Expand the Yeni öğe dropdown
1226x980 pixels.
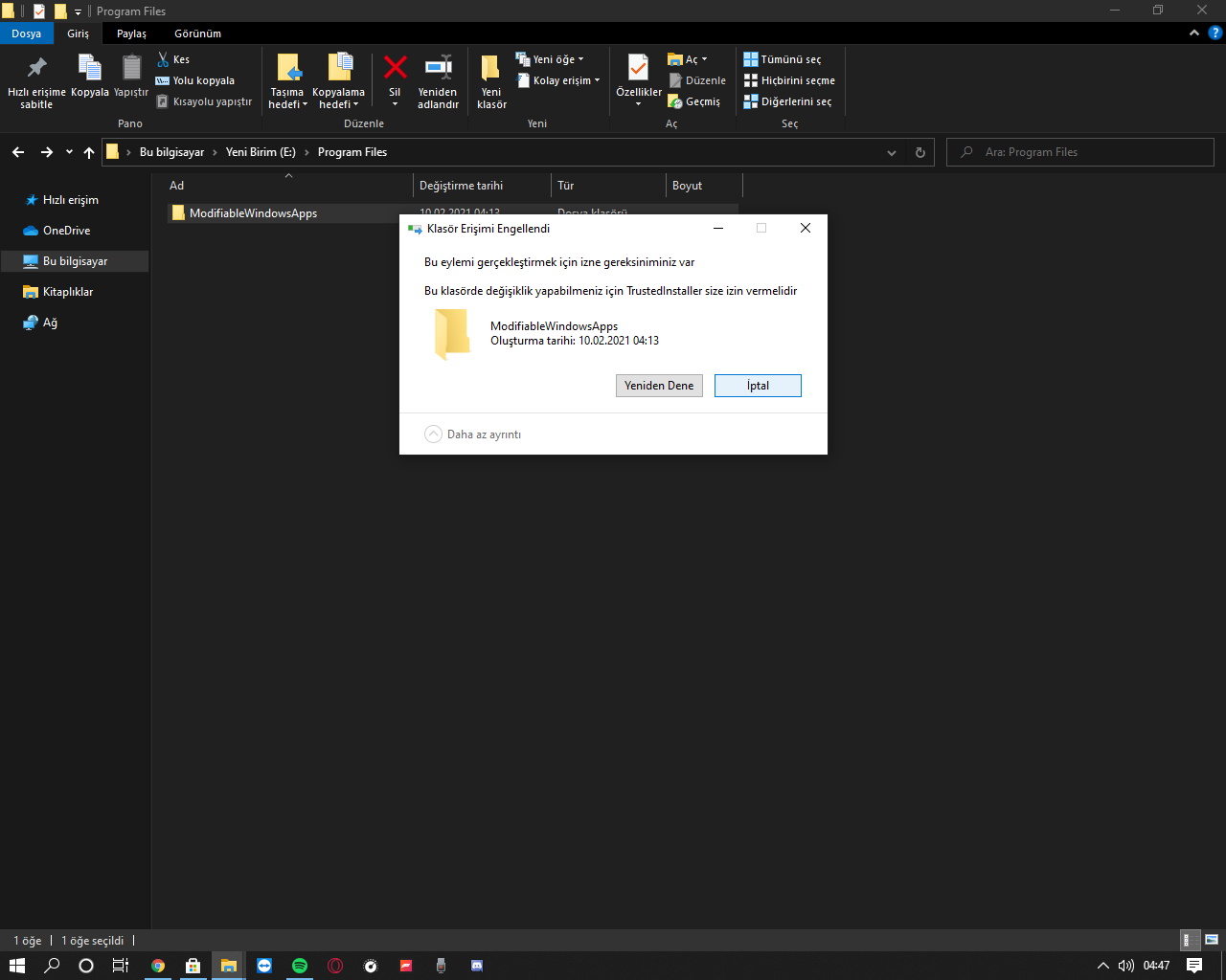coord(550,59)
